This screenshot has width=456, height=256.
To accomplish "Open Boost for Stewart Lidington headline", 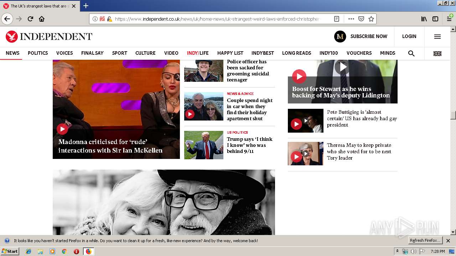I will 341,92.
